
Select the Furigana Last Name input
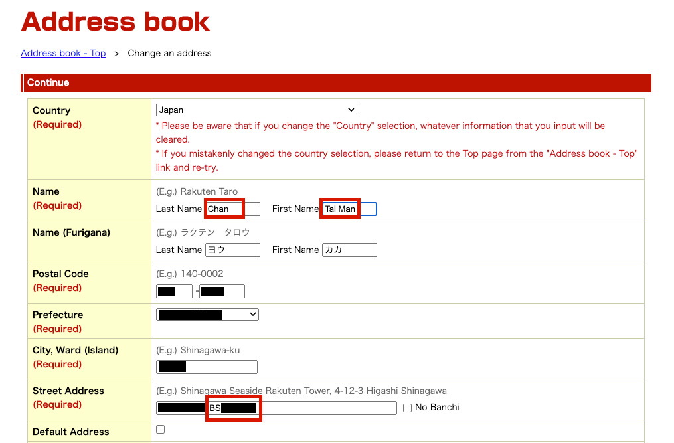(x=232, y=250)
